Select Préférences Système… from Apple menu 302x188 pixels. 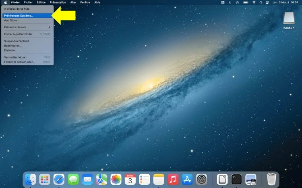click(x=19, y=16)
